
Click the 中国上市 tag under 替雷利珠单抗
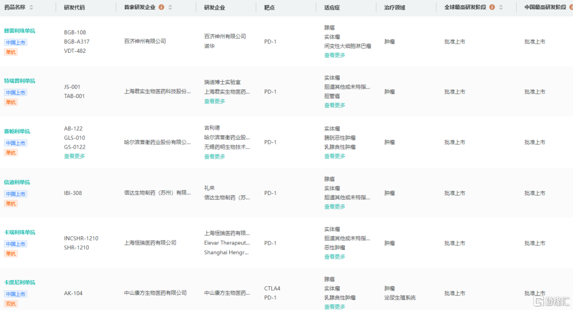pos(16,42)
